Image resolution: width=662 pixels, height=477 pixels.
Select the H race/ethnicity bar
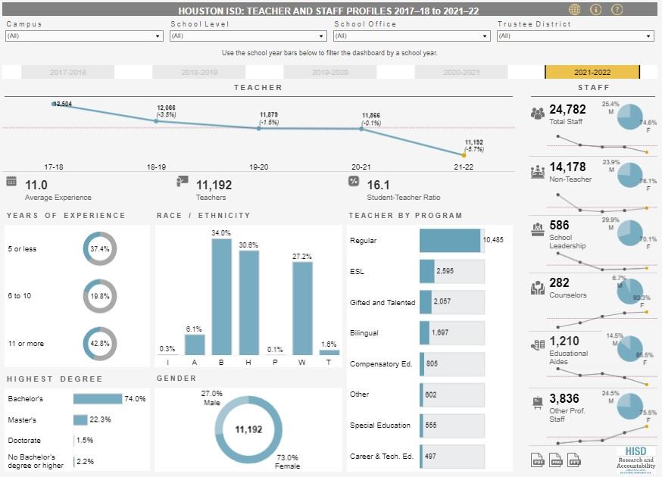point(248,303)
